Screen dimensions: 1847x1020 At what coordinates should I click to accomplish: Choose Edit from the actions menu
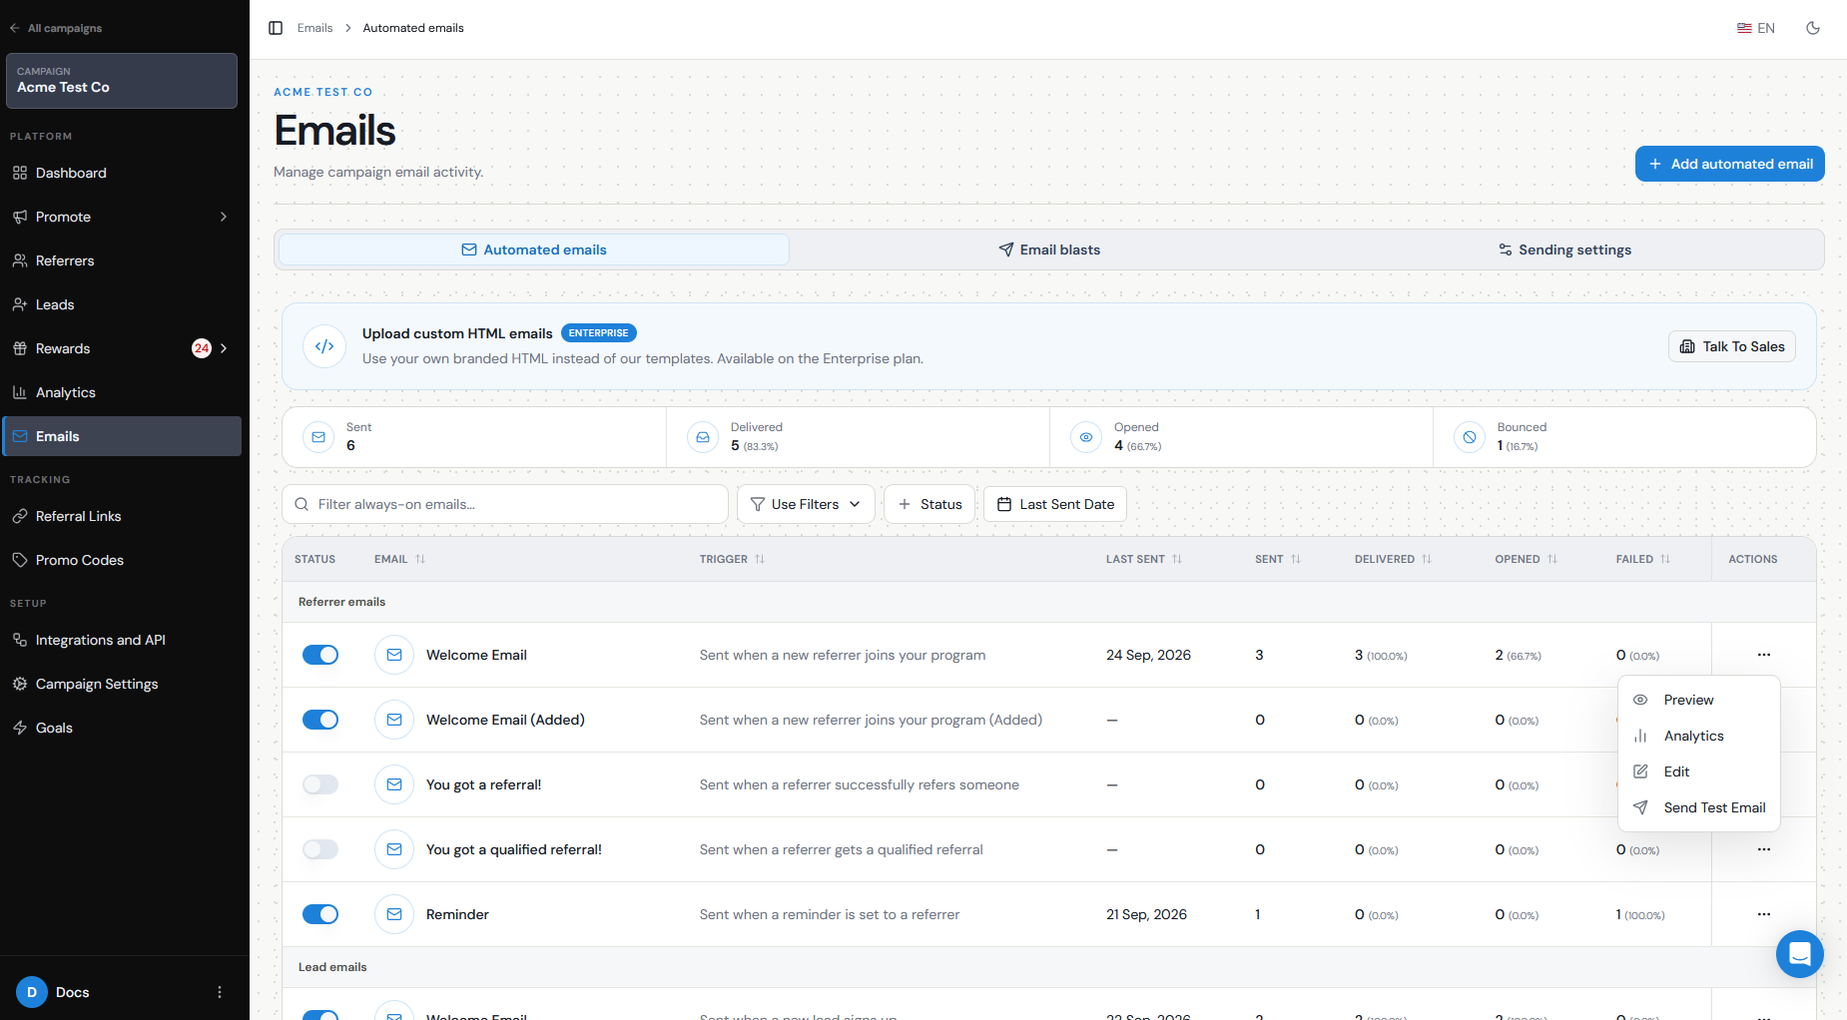tap(1699, 771)
